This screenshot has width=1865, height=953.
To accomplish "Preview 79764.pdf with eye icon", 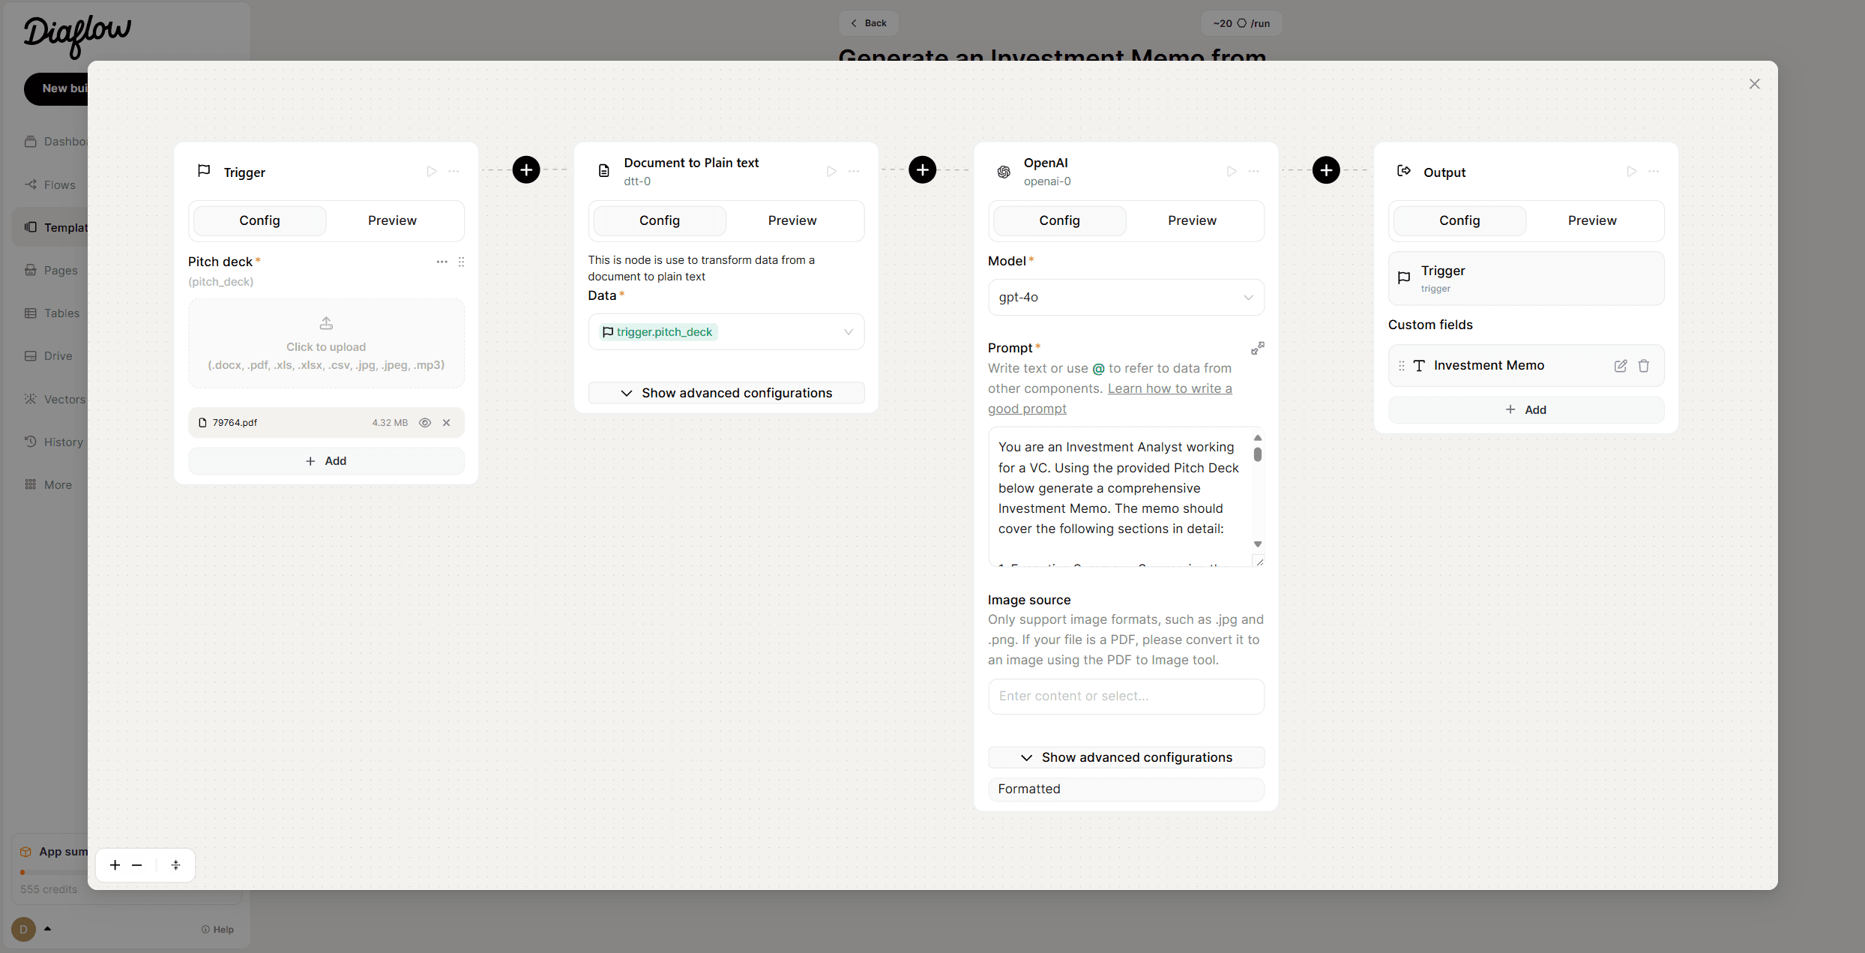I will pos(425,423).
